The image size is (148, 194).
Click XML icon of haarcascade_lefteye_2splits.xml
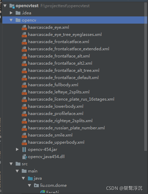[x=24, y=92]
